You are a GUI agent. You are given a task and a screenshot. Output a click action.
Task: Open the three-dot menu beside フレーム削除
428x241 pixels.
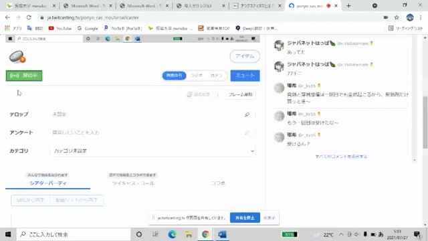(217, 95)
